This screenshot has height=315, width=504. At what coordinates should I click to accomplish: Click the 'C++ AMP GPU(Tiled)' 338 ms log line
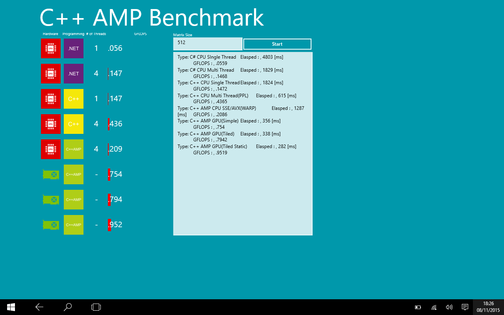click(x=229, y=134)
